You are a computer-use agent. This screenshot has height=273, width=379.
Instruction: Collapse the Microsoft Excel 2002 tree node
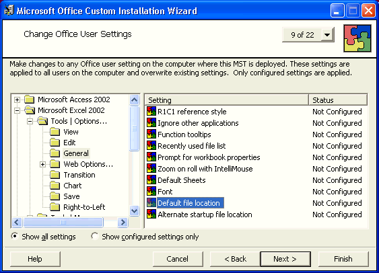pos(17,110)
